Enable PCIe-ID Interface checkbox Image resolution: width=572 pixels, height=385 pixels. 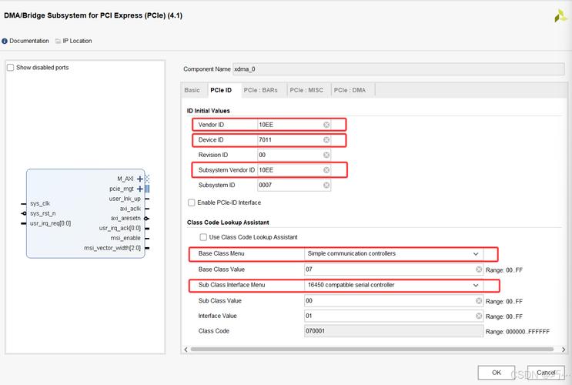pyautogui.click(x=191, y=203)
